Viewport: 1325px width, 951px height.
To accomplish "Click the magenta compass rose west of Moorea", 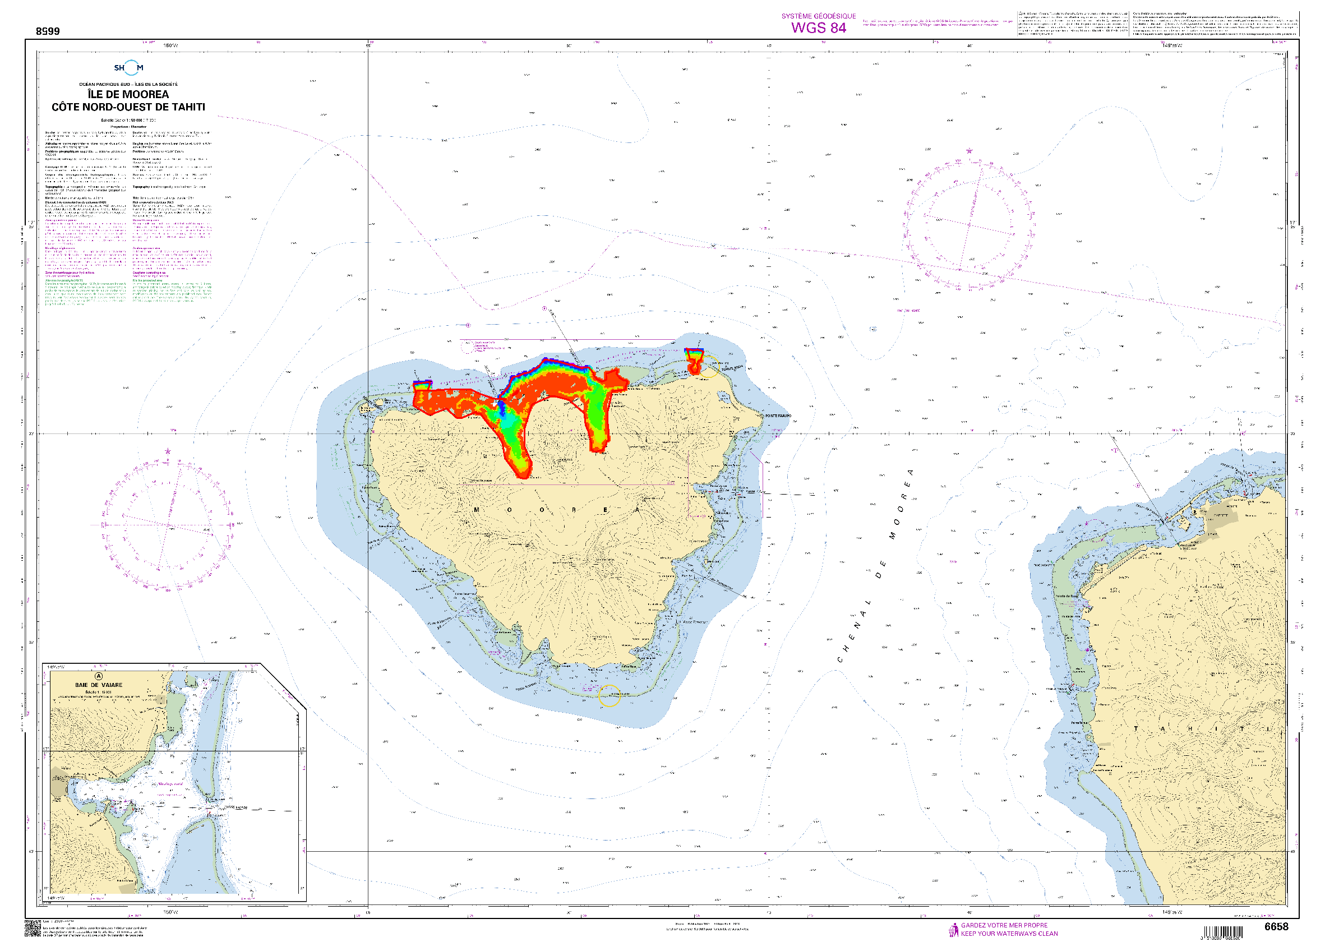I will [169, 525].
